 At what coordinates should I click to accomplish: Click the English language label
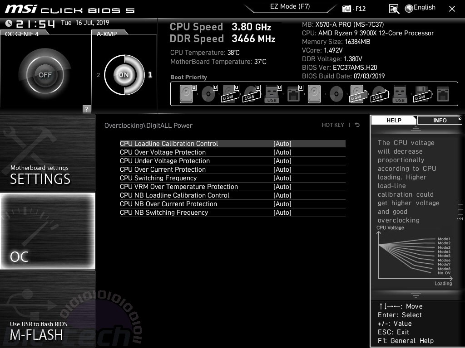[x=425, y=8]
